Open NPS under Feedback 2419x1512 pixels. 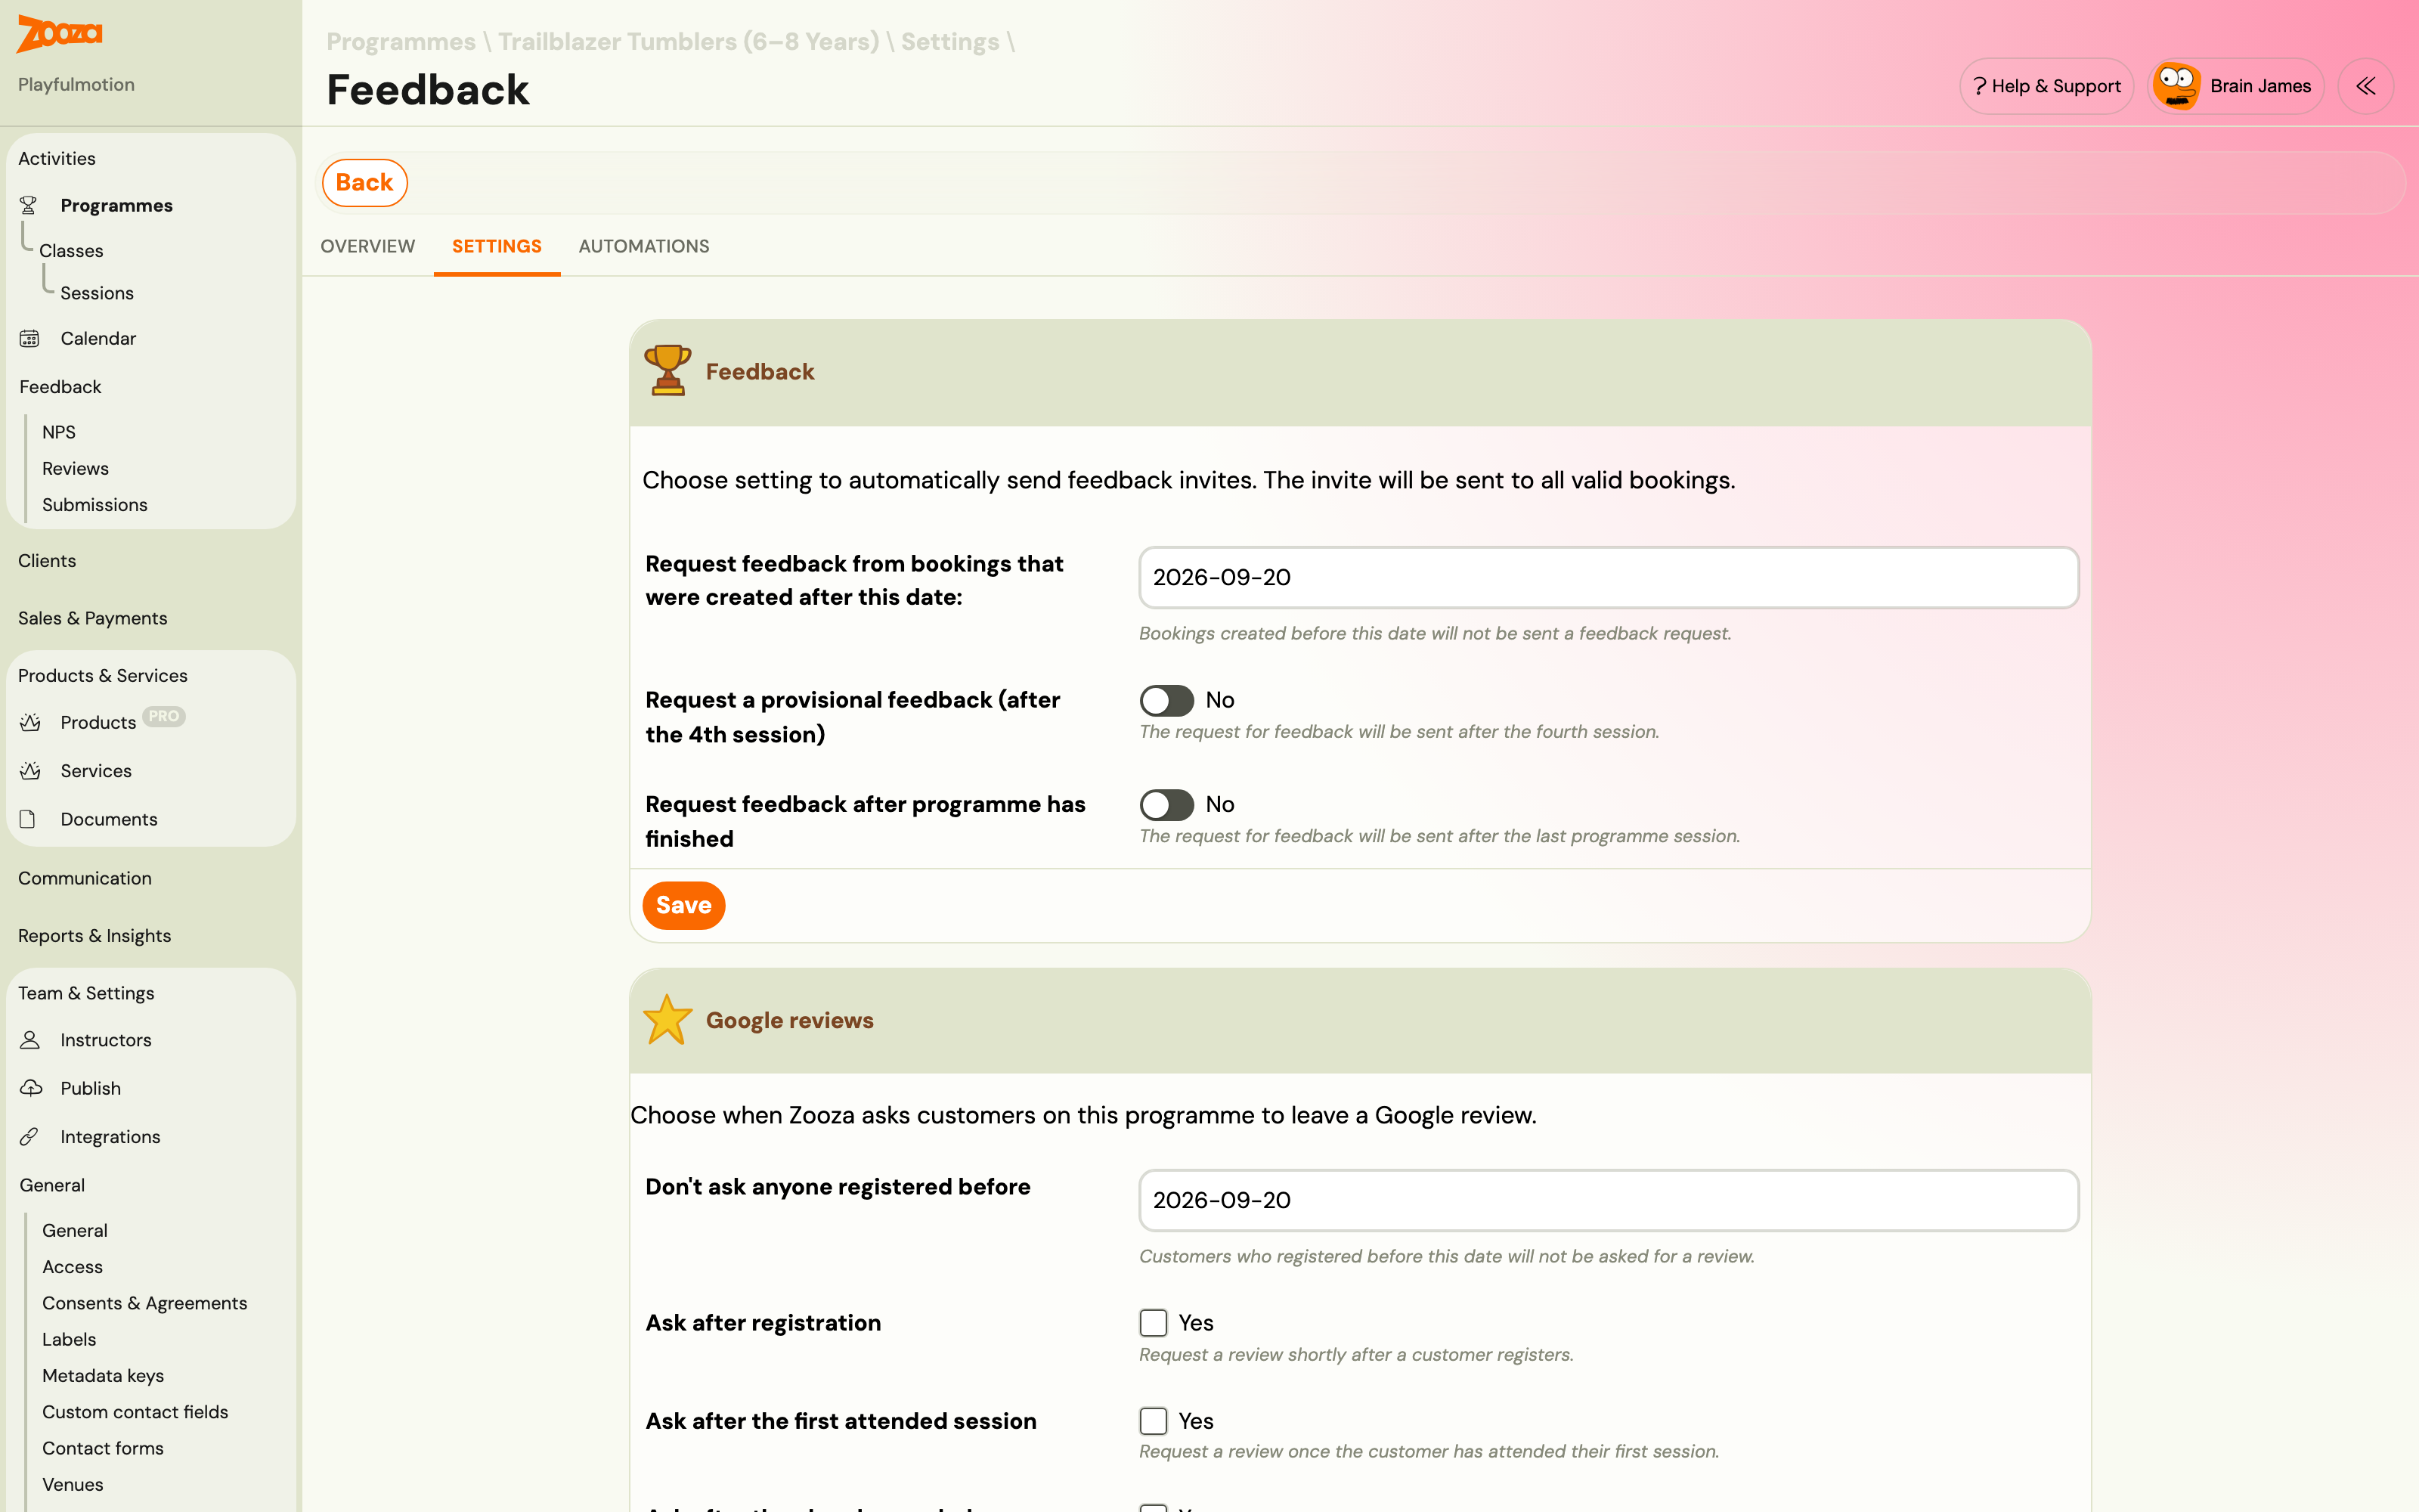coord(59,432)
